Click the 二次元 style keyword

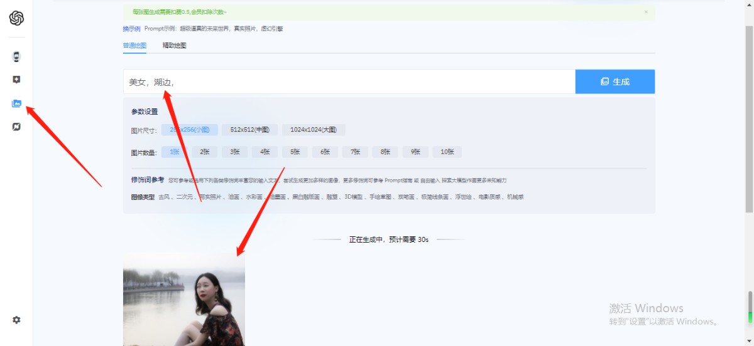pos(185,197)
